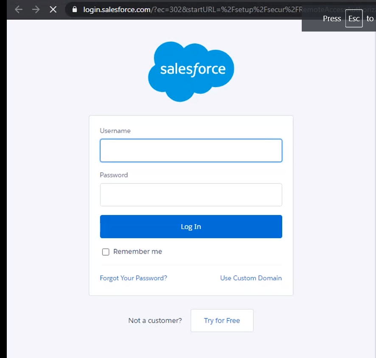Click the Username label text
The height and width of the screenshot is (358, 376).
115,131
